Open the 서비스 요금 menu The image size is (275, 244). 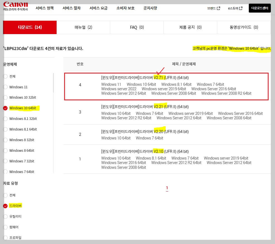(x=98, y=8)
